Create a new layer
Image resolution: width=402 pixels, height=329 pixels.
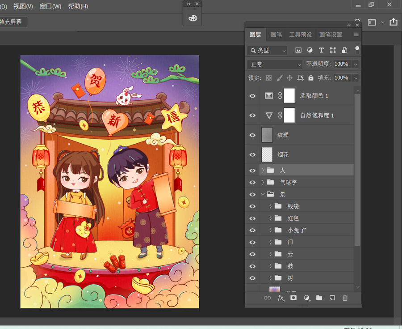point(332,298)
